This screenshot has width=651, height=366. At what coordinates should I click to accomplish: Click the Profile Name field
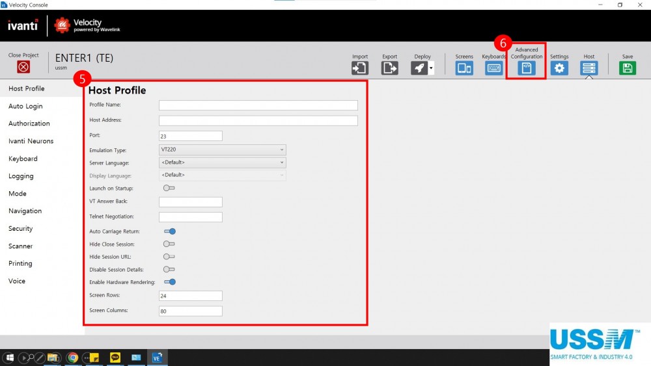(x=258, y=105)
